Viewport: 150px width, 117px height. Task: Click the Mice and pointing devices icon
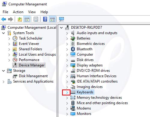(x=73, y=103)
